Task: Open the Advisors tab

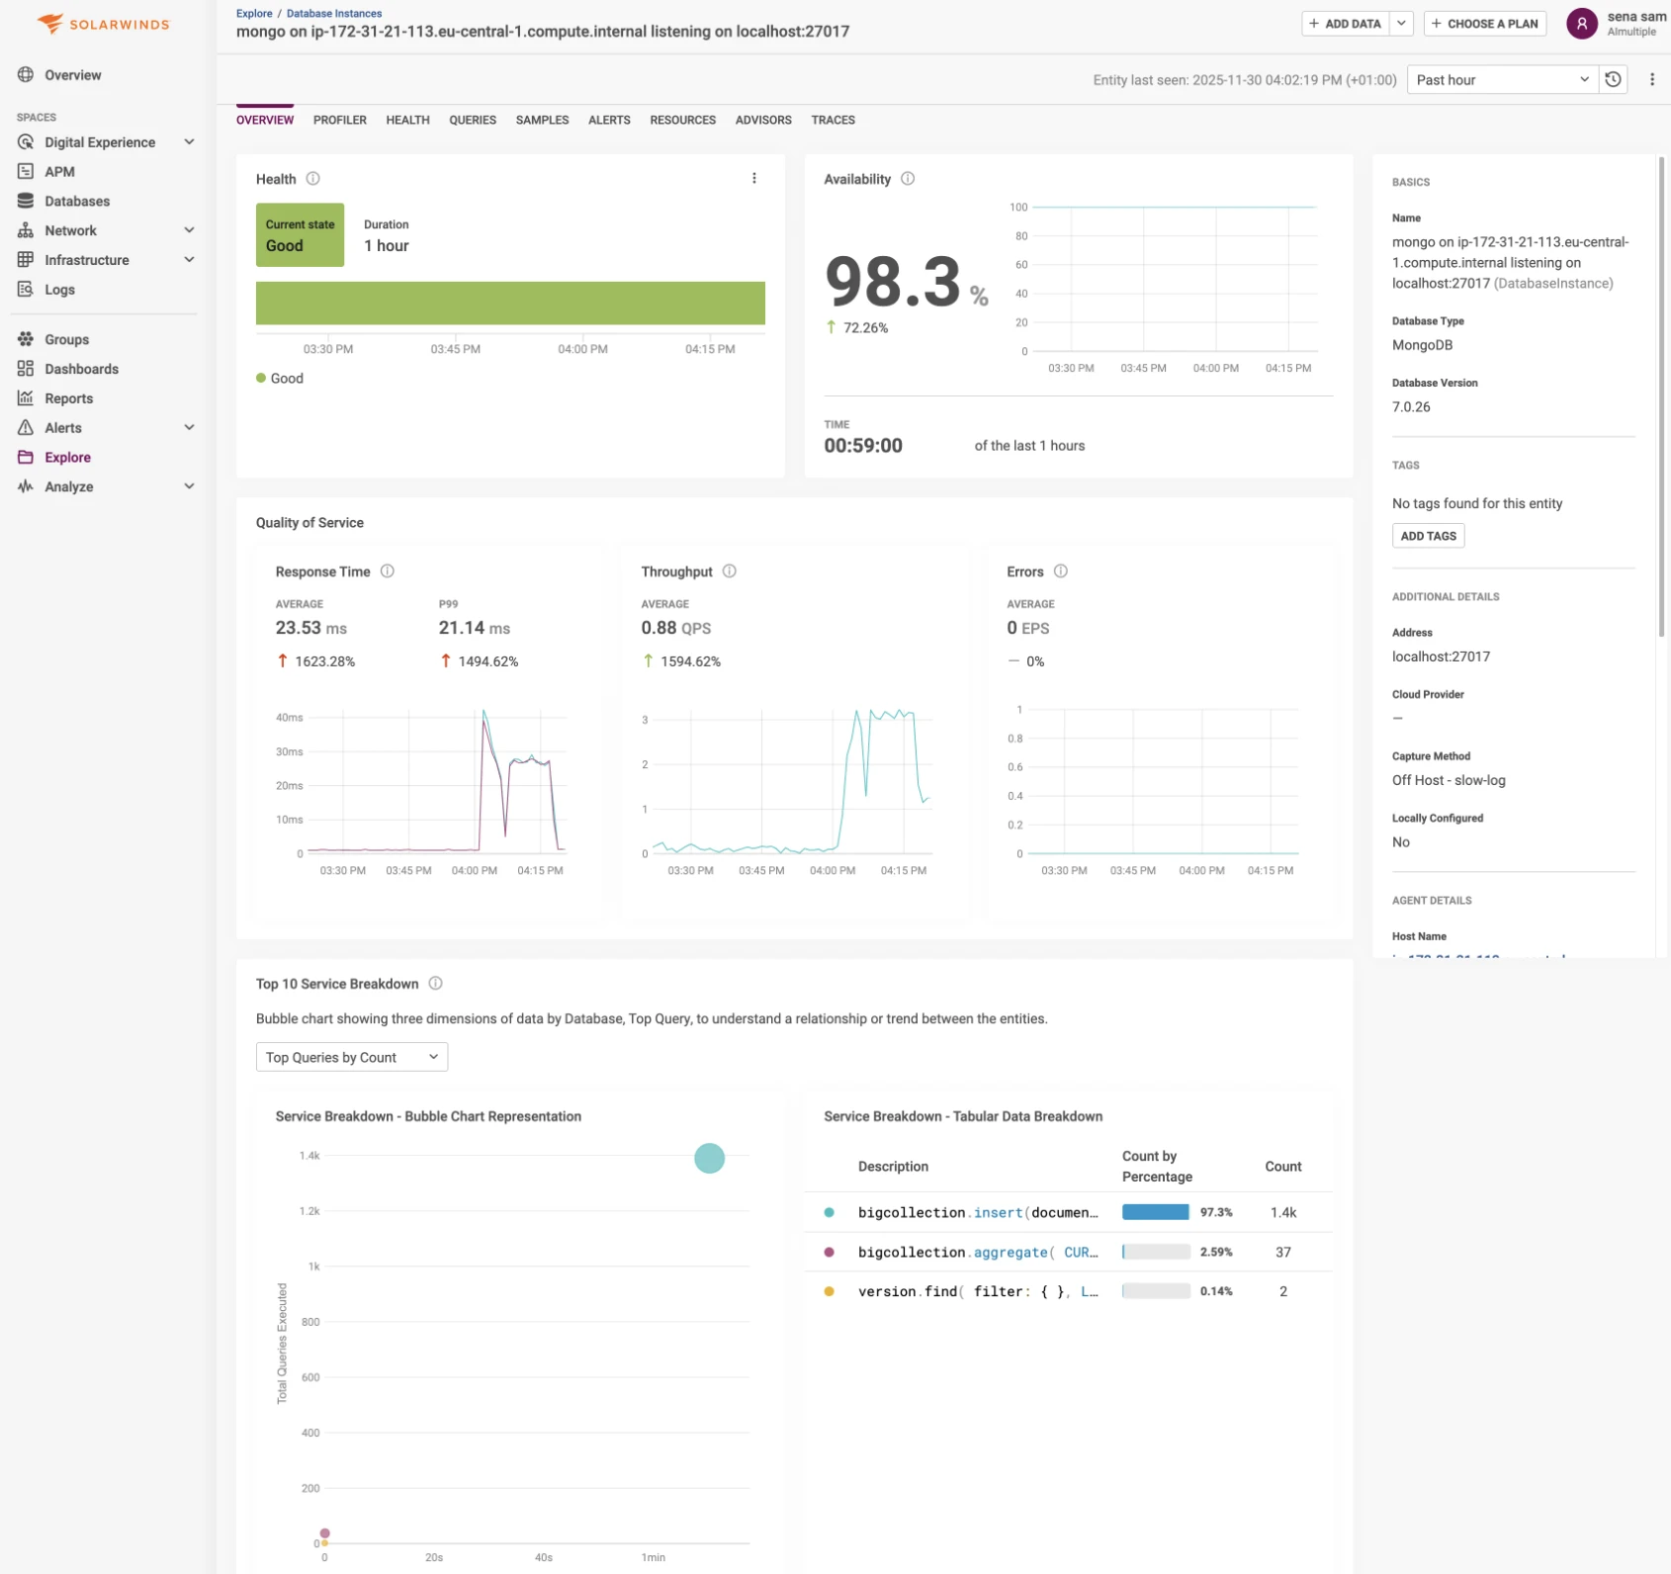Action: (x=763, y=120)
